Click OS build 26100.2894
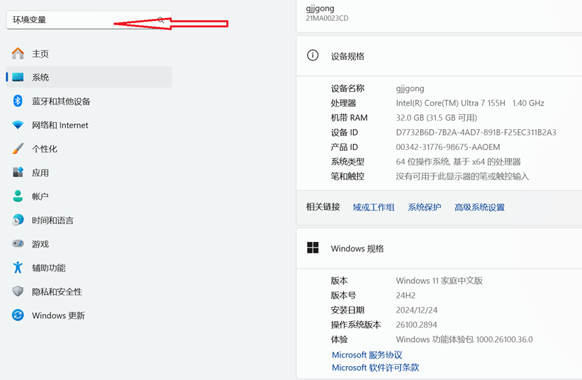582x380 pixels. coord(417,325)
